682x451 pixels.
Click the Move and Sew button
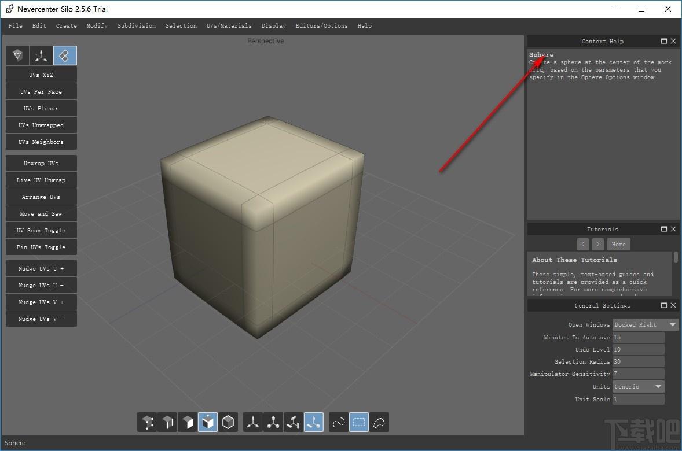coord(41,213)
